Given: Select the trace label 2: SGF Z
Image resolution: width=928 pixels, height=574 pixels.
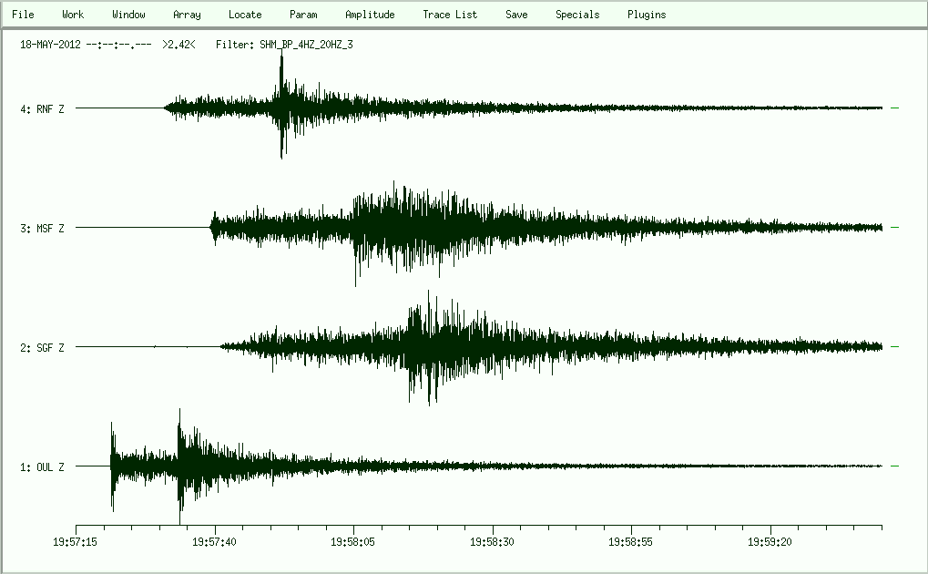Looking at the screenshot, I should pos(42,348).
